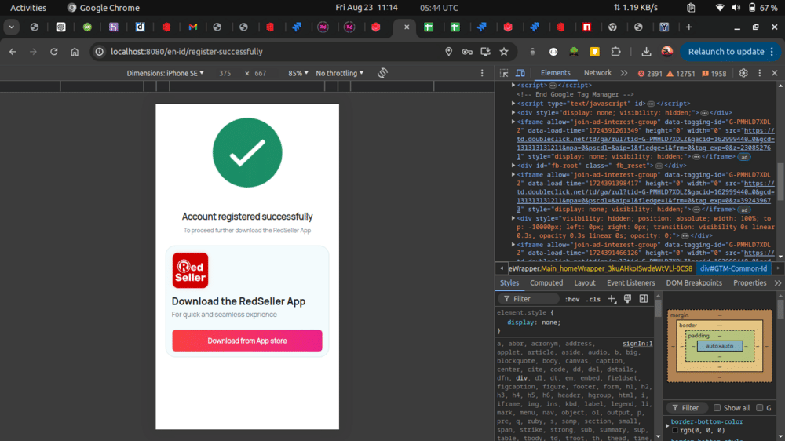
Task: Open the Event Listeners tab
Action: click(x=630, y=282)
